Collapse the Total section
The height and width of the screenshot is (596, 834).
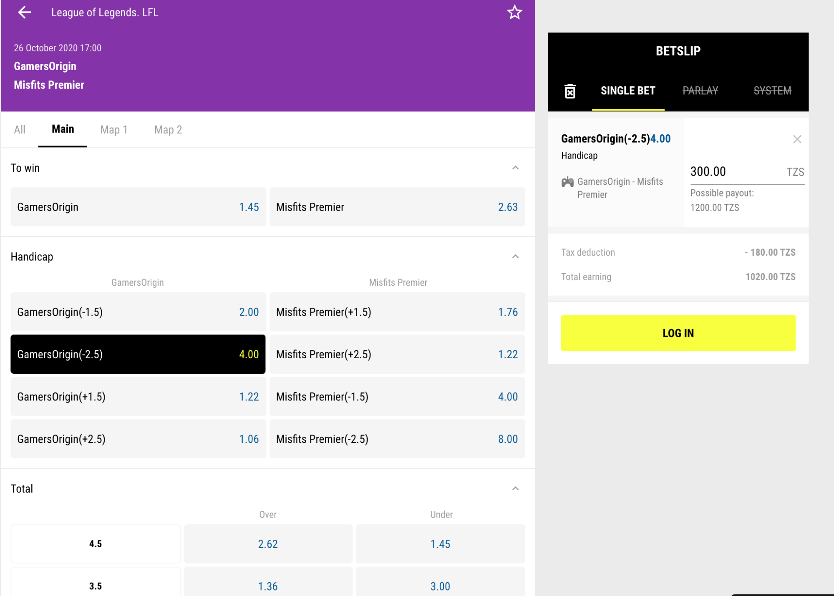pyautogui.click(x=515, y=488)
